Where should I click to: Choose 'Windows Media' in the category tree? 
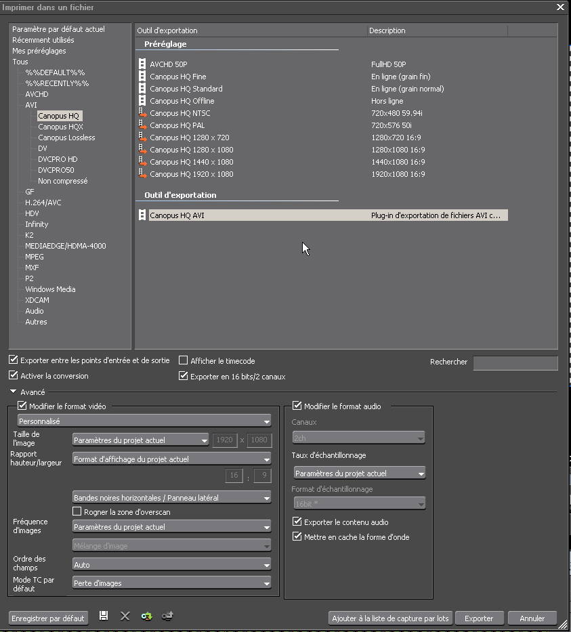[x=50, y=289]
